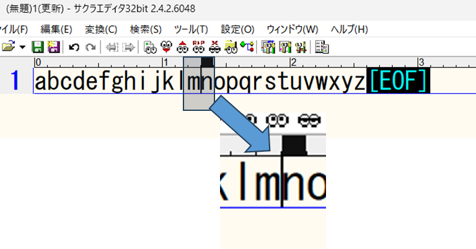Expand the dropdown arrow beside Open icon
This screenshot has width=476, height=249.
click(22, 47)
